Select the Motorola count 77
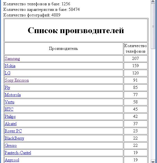This screenshot has width=157, height=163. [135, 95]
